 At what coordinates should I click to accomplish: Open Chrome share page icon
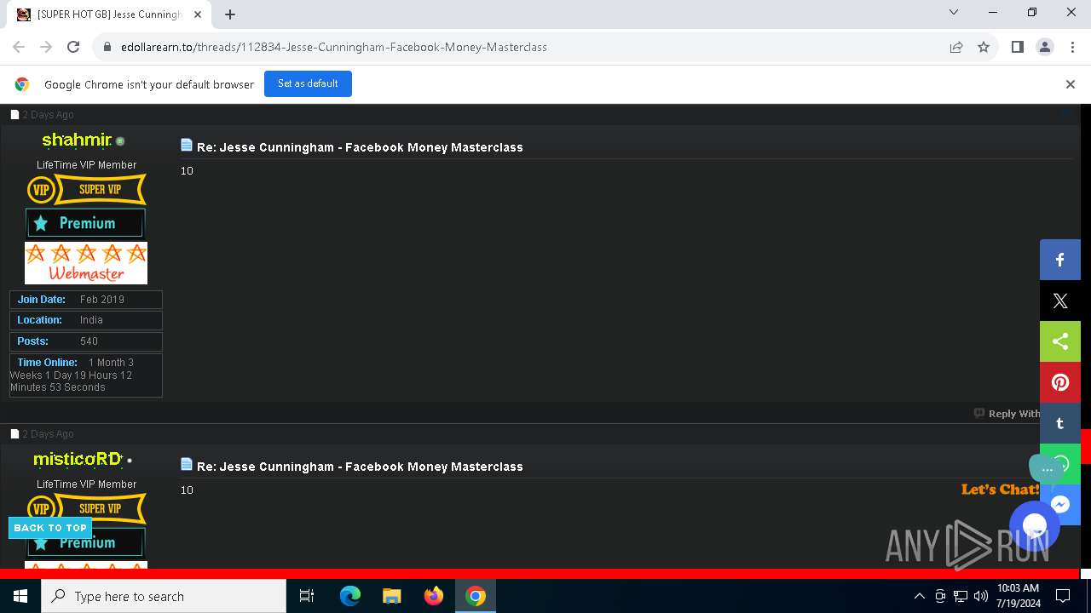[956, 47]
